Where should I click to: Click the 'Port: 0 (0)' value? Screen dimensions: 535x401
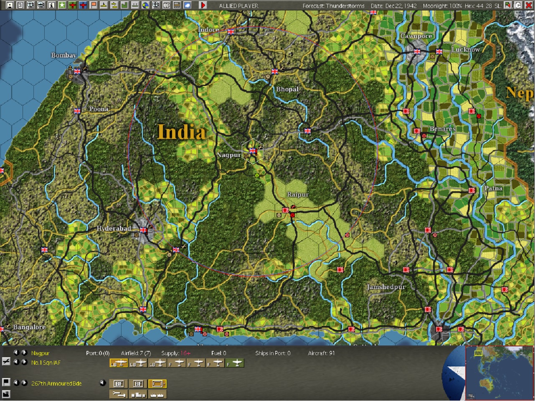(98, 353)
